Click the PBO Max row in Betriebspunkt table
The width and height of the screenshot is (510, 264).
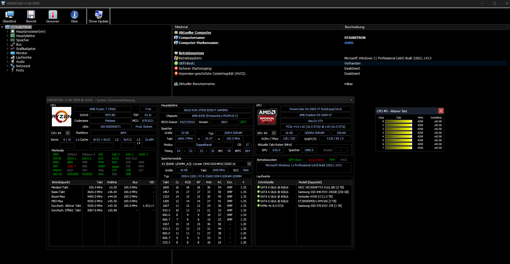(x=103, y=201)
